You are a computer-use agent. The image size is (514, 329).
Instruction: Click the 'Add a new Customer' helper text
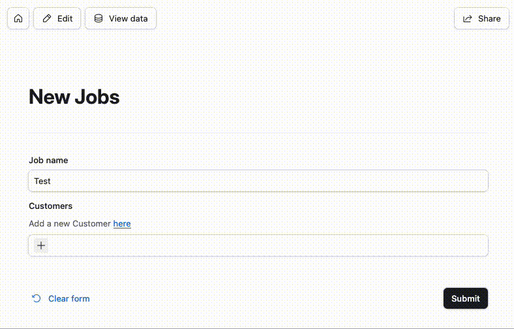pyautogui.click(x=70, y=223)
